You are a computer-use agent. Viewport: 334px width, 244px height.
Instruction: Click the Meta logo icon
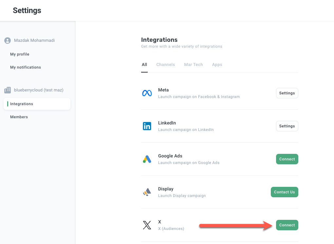tap(147, 93)
